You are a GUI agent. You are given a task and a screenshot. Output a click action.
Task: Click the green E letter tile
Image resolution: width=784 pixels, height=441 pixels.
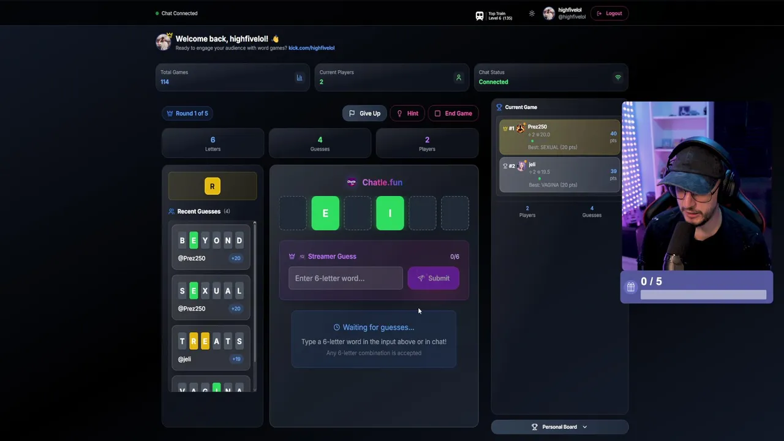(x=325, y=213)
